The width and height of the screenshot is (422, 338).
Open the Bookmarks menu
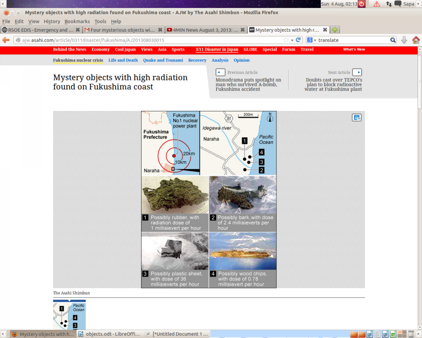click(x=77, y=21)
